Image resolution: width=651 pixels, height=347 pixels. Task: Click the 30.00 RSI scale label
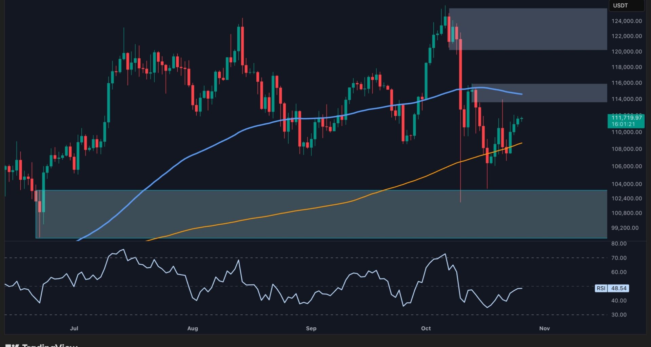point(618,315)
